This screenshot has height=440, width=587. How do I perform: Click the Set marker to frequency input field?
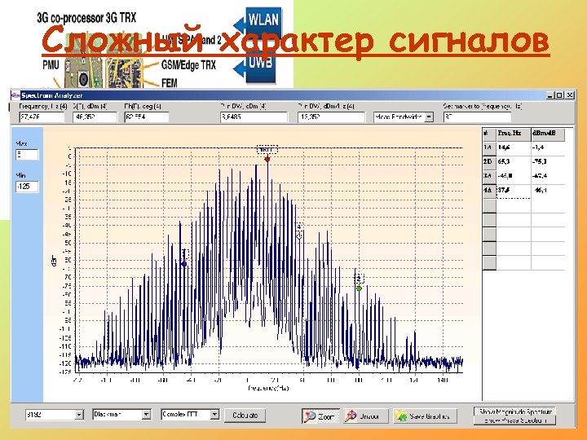[477, 117]
